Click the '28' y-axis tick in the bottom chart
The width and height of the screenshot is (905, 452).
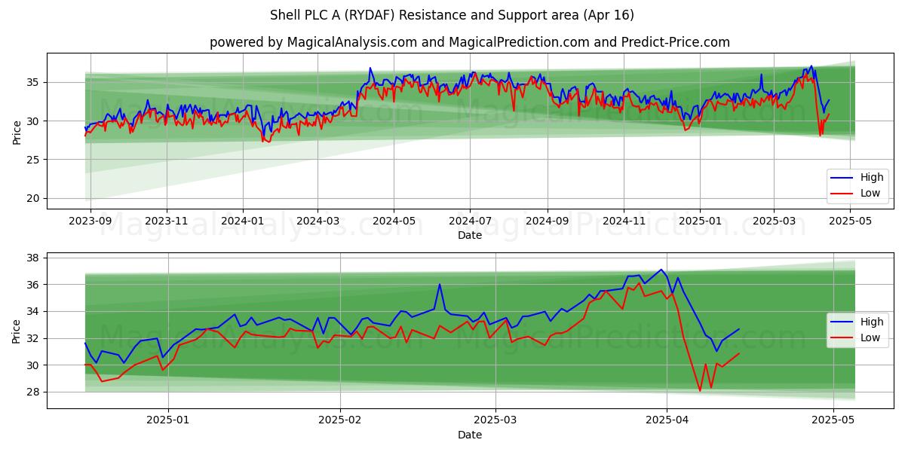[35, 392]
